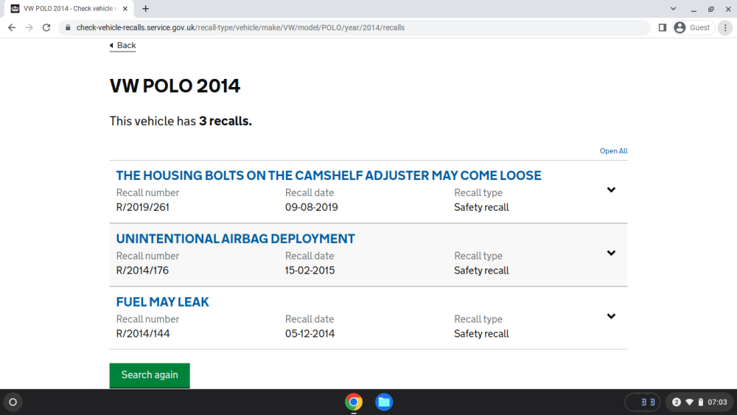This screenshot has height=415, width=737.
Task: Close the VW POLO 2014 tab
Action: (125, 8)
